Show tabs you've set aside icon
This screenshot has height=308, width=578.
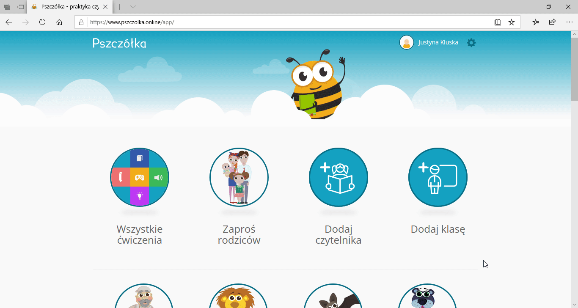pos(7,7)
